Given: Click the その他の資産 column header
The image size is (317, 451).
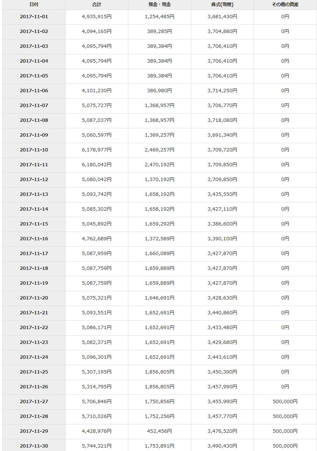Looking at the screenshot, I should pyautogui.click(x=285, y=5).
